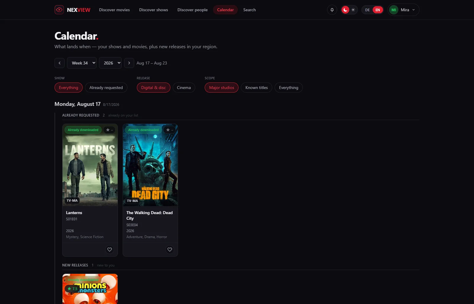Click the Lanterns title link

click(74, 213)
